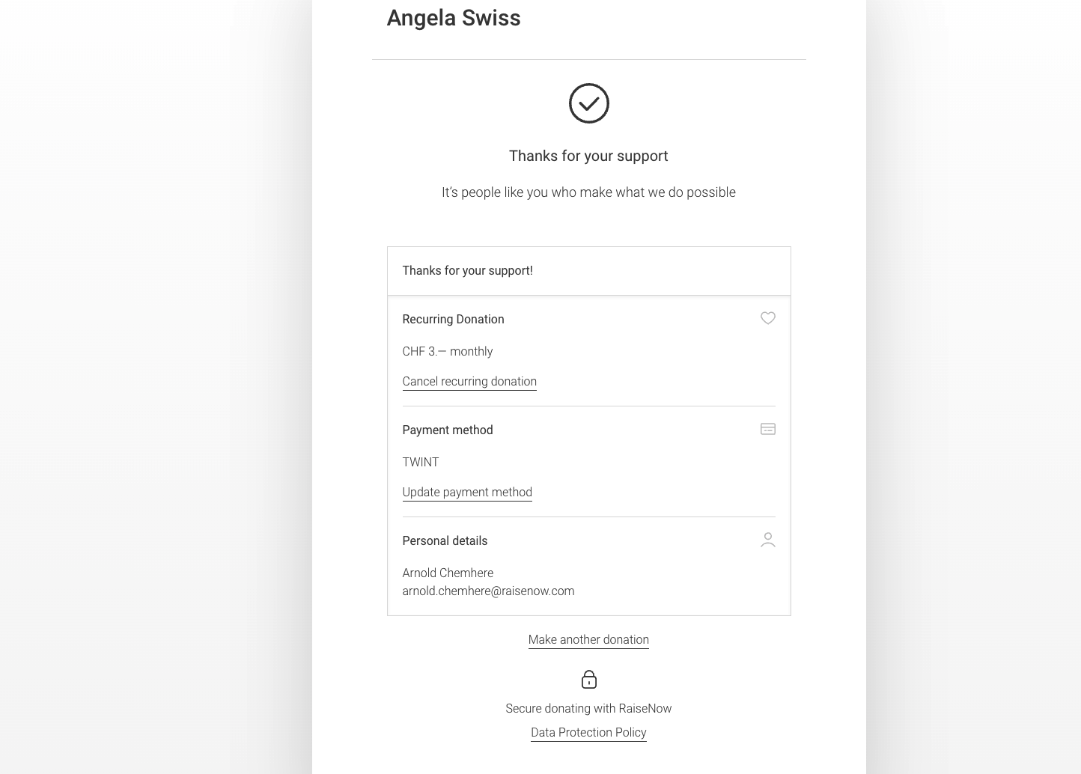1081x774 pixels.
Task: Click the Personal details section title
Action: pos(445,540)
